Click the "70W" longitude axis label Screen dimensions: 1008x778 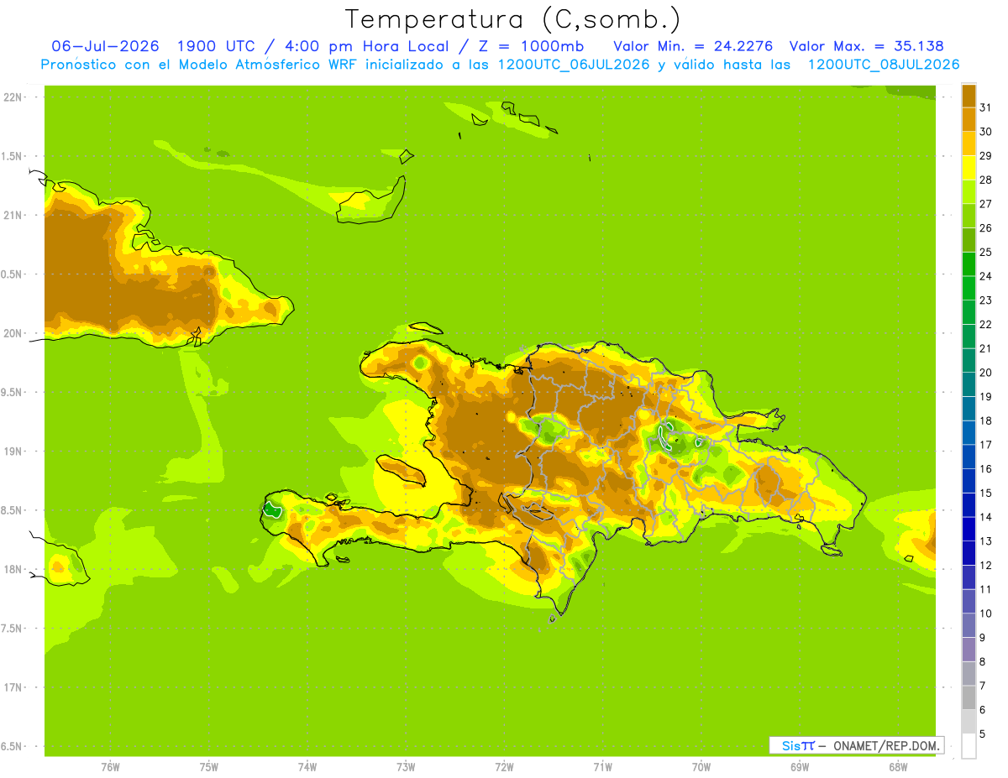pos(701,767)
